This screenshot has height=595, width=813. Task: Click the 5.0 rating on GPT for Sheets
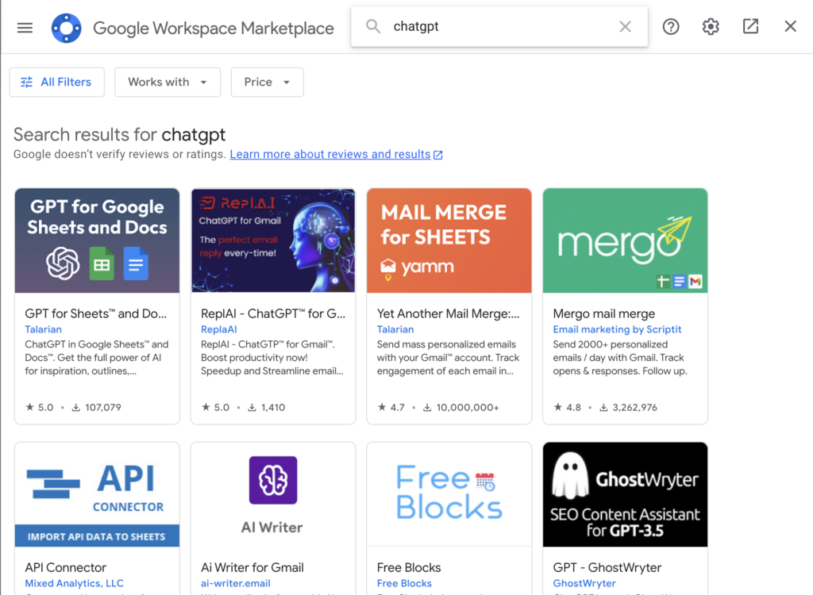(x=40, y=408)
